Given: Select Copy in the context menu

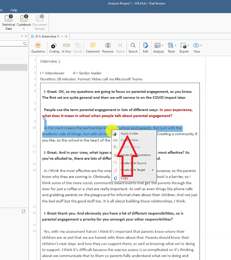Looking at the screenshot, I should click(124, 178).
